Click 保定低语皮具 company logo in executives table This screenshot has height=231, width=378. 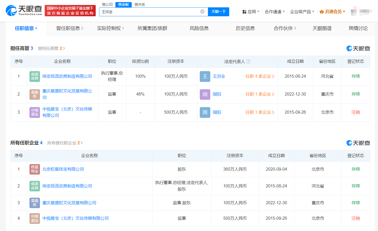pyautogui.click(x=35, y=76)
